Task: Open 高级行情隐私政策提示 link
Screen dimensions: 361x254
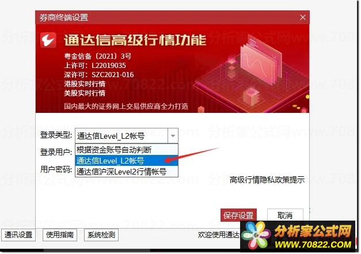Action: pos(267,180)
